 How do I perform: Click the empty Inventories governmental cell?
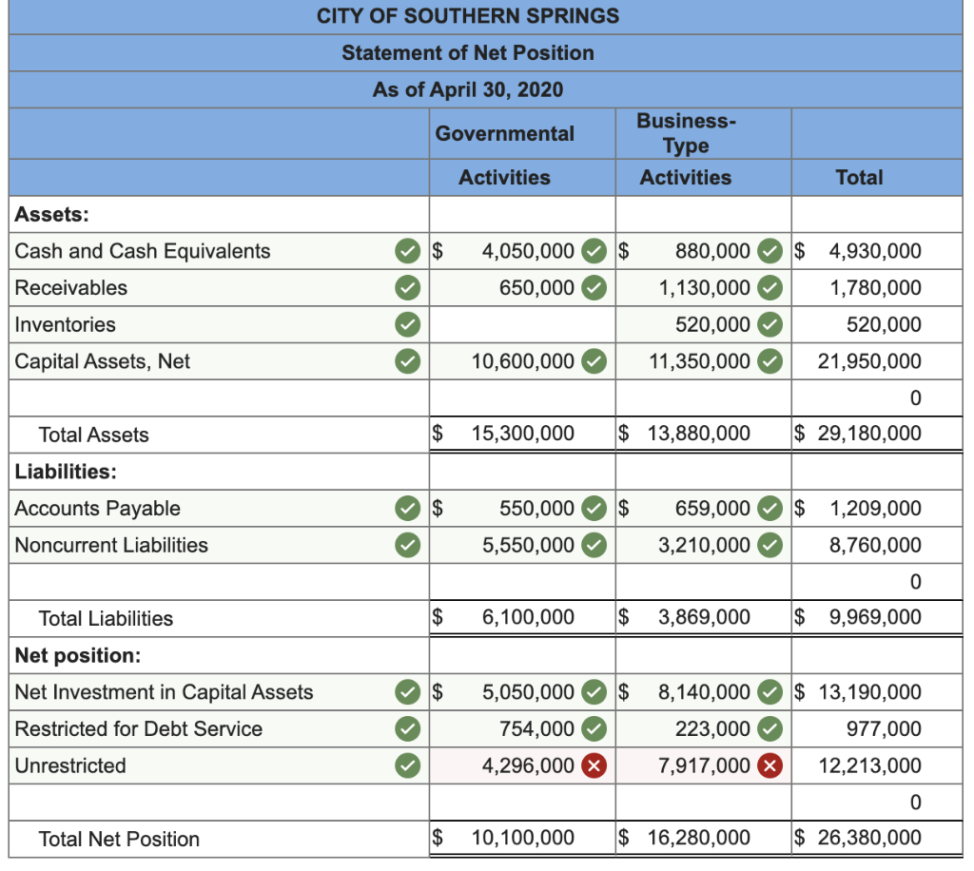coord(522,324)
